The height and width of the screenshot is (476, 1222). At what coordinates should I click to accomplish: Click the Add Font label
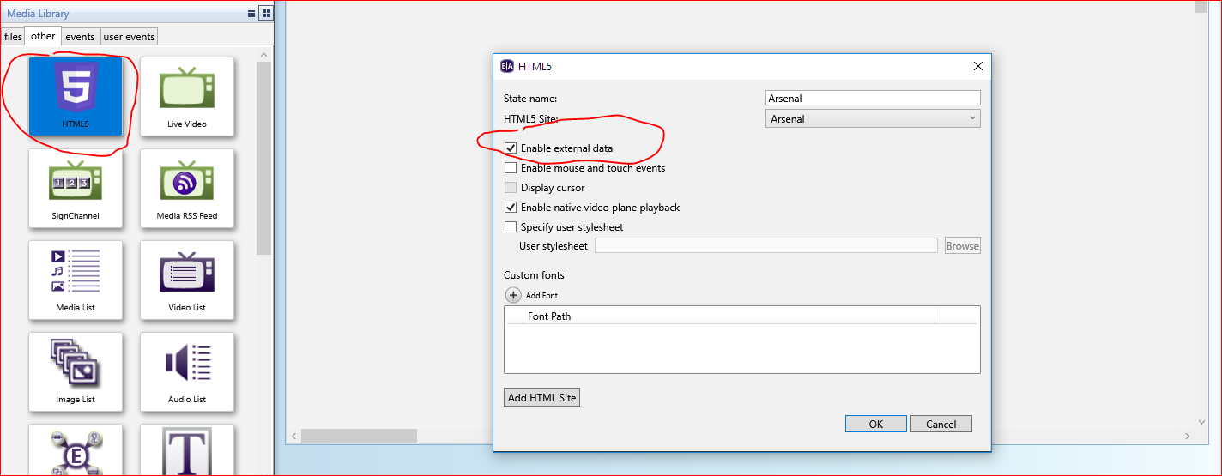click(x=541, y=296)
